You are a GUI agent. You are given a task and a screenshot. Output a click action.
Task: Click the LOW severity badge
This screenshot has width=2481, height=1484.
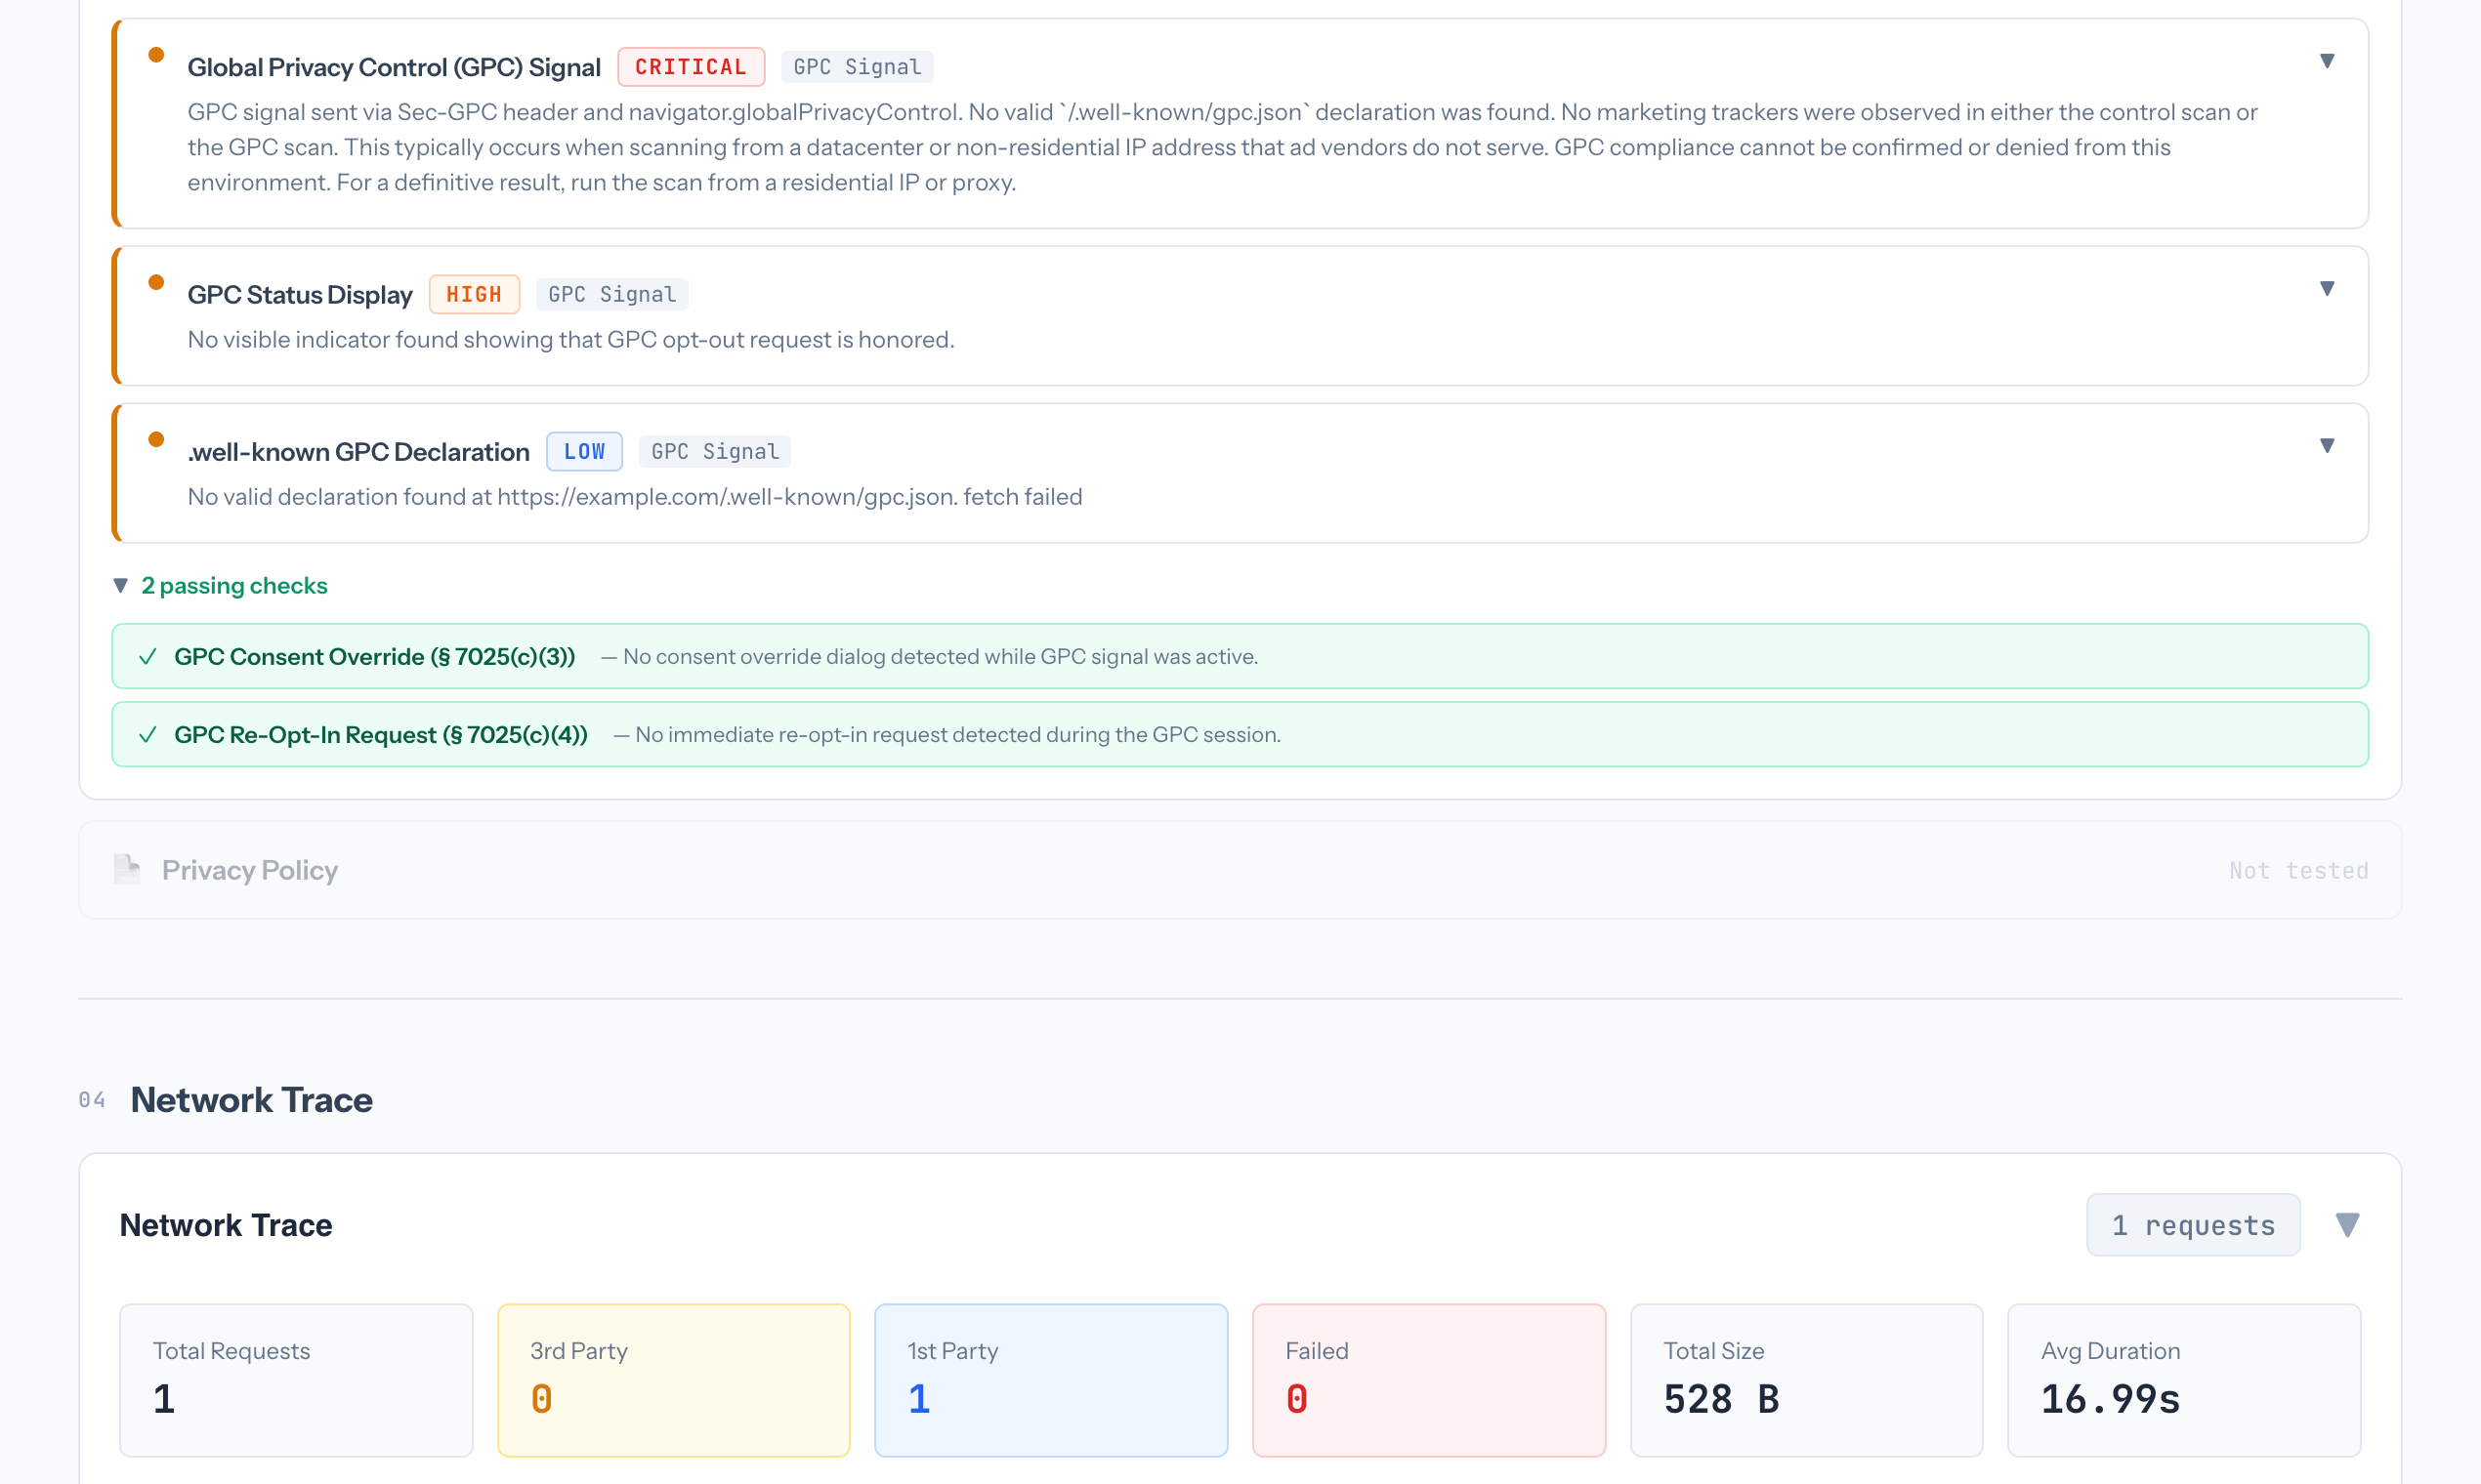coord(584,451)
